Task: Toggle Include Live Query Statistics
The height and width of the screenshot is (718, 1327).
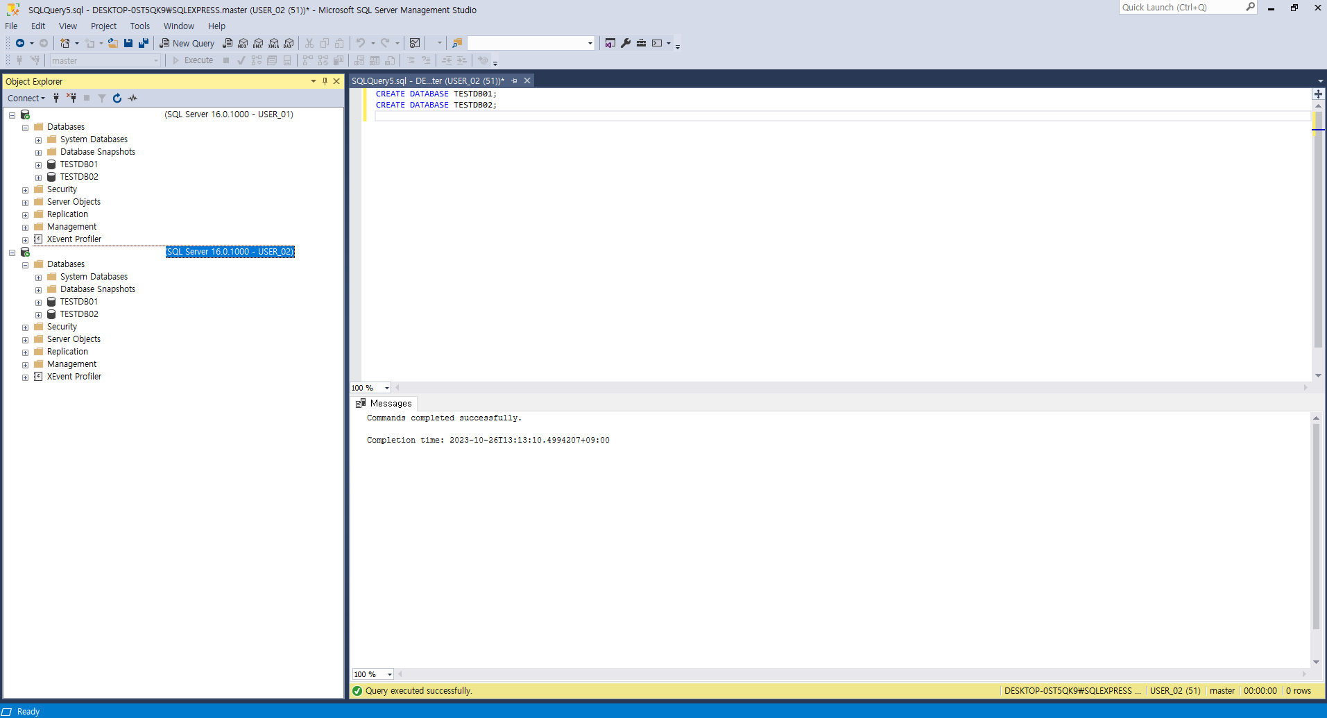Action: click(x=323, y=60)
